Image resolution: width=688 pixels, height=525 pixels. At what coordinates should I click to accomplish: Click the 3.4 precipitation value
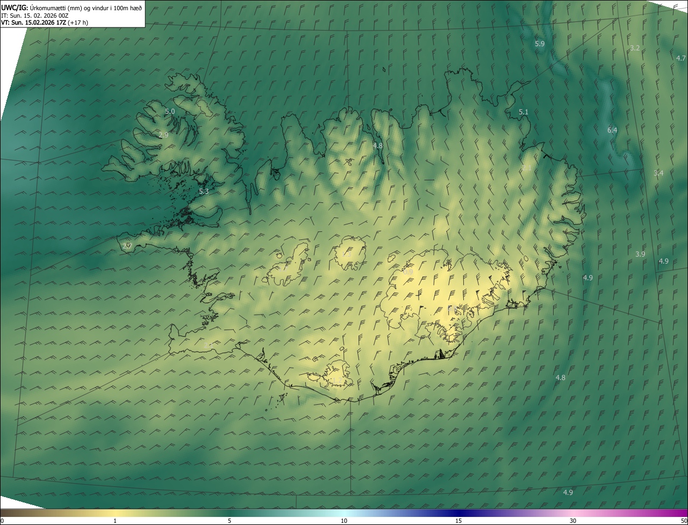[658, 173]
